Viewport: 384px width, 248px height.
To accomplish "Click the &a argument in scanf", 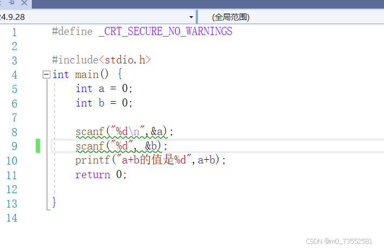I will 157,131.
